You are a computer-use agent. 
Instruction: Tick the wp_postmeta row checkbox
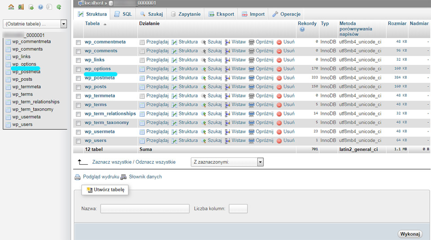79,78
